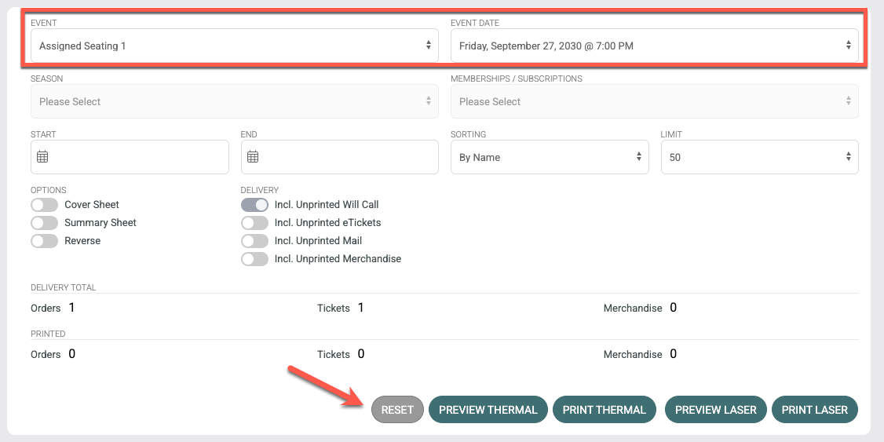Enable the Summary Sheet switch
Screen dimensions: 884x442
click(x=45, y=223)
